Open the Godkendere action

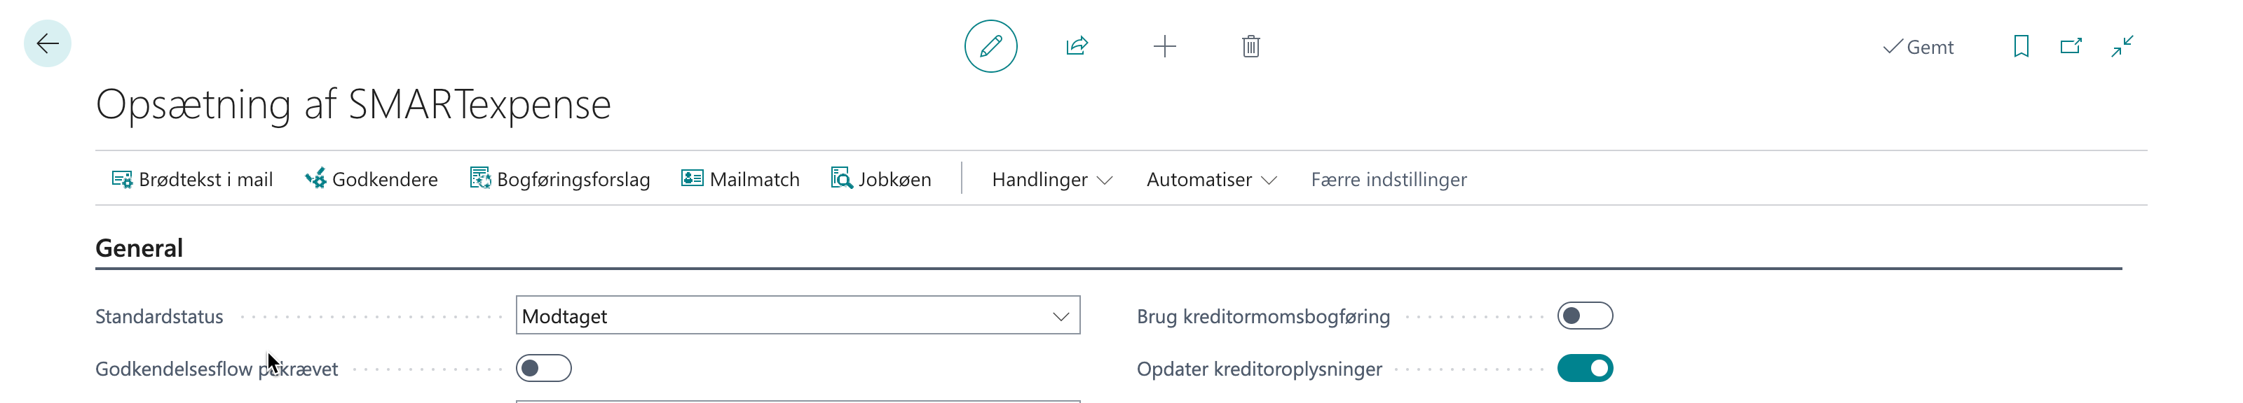[x=371, y=179]
